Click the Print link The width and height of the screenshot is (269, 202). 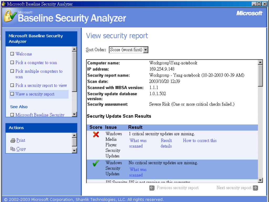pyautogui.click(x=21, y=140)
